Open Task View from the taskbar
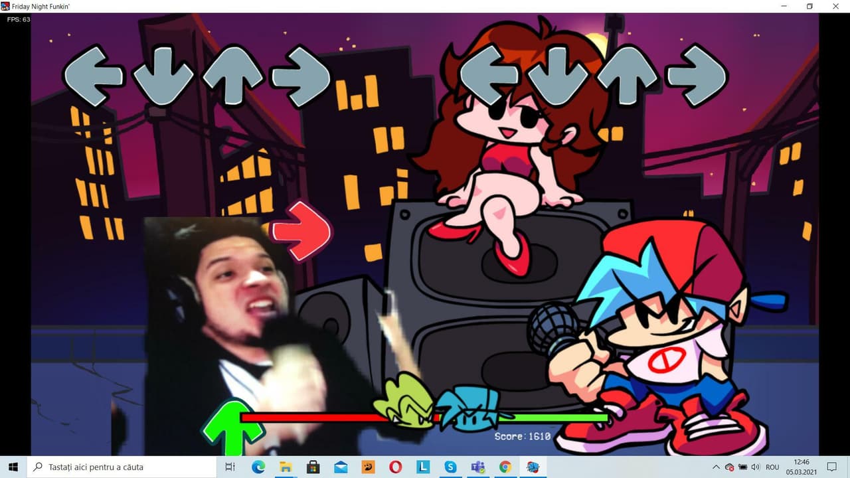Image resolution: width=850 pixels, height=478 pixels. [230, 467]
